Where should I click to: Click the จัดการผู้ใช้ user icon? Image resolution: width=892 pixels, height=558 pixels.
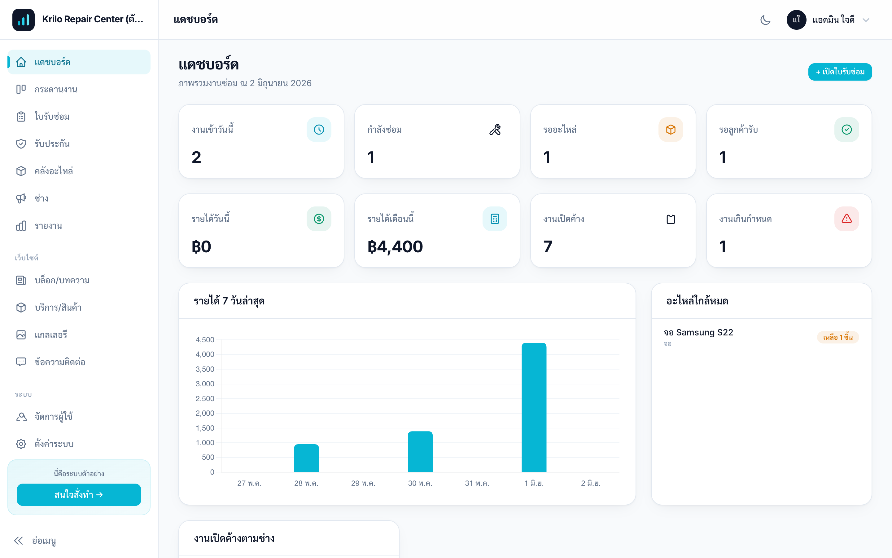click(21, 417)
